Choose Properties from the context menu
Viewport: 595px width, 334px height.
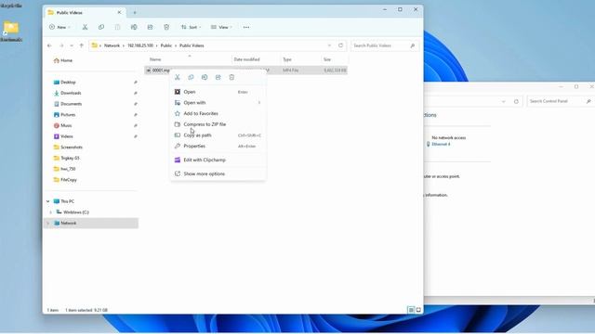(218, 147)
